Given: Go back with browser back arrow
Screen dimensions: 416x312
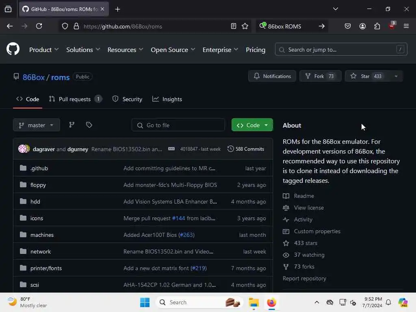Looking at the screenshot, I should tap(10, 26).
